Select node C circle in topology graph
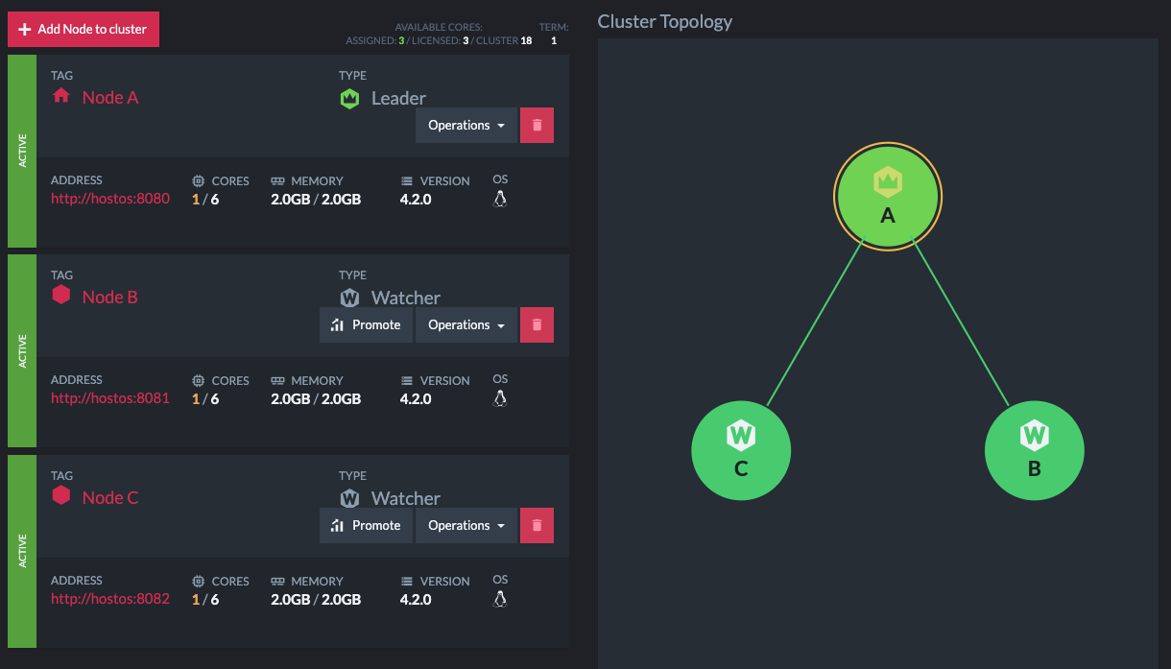This screenshot has width=1171, height=669. point(741,450)
